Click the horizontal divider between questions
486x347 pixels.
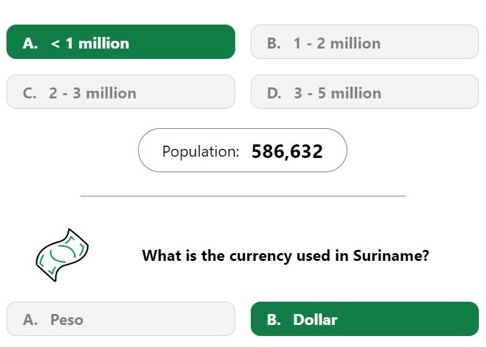243,196
